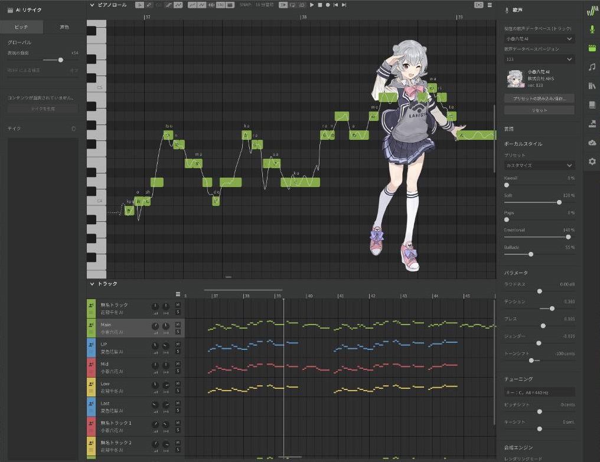Mute the Main track

point(178,325)
